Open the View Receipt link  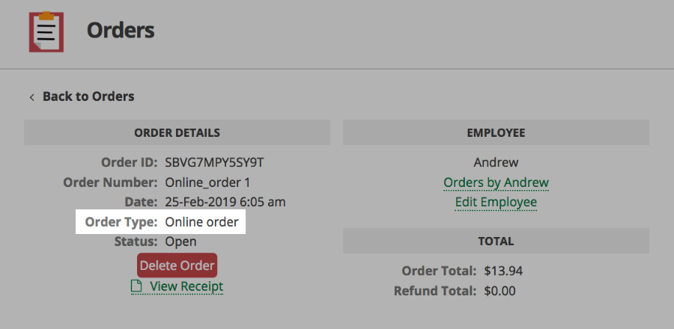click(x=186, y=286)
